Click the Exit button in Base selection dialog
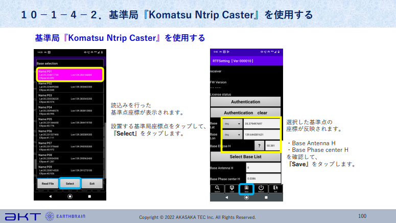This screenshot has width=396, height=223. pos(92,184)
